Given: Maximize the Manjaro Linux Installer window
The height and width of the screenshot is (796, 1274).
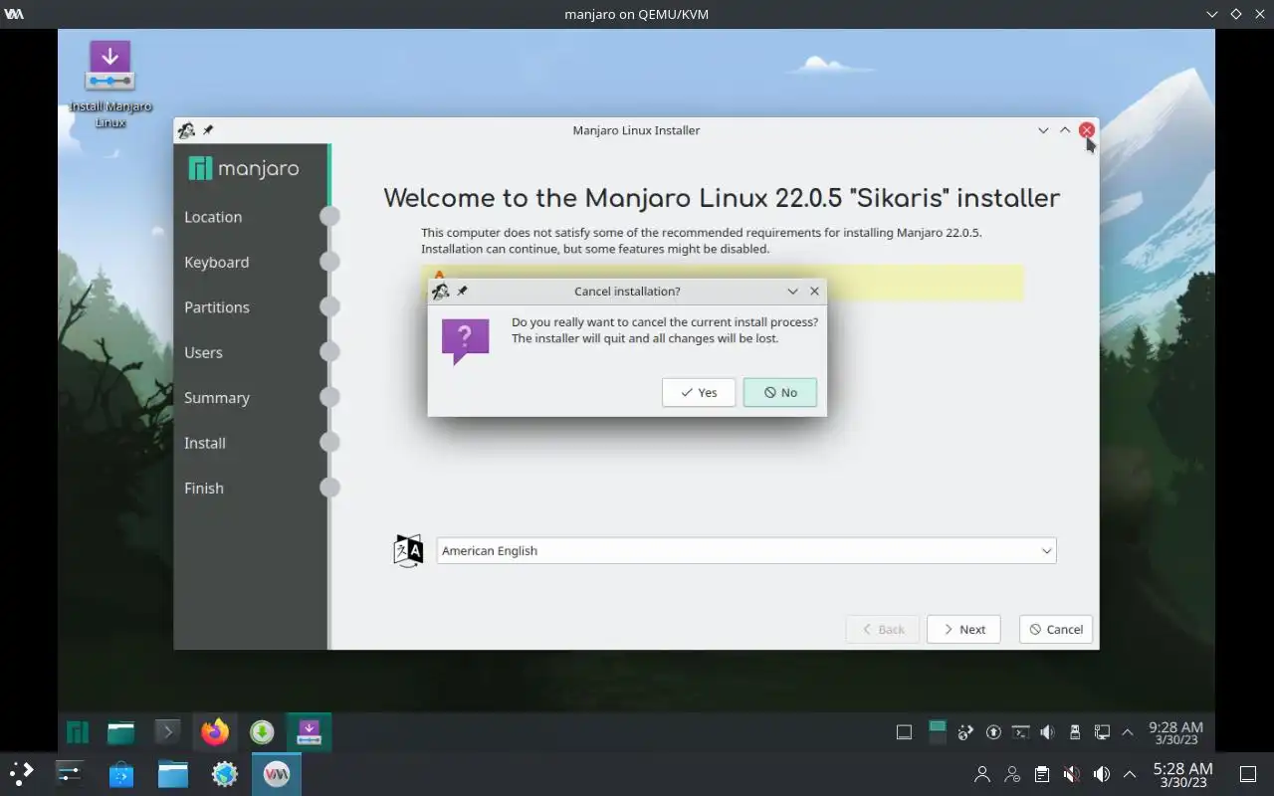Looking at the screenshot, I should tap(1065, 130).
